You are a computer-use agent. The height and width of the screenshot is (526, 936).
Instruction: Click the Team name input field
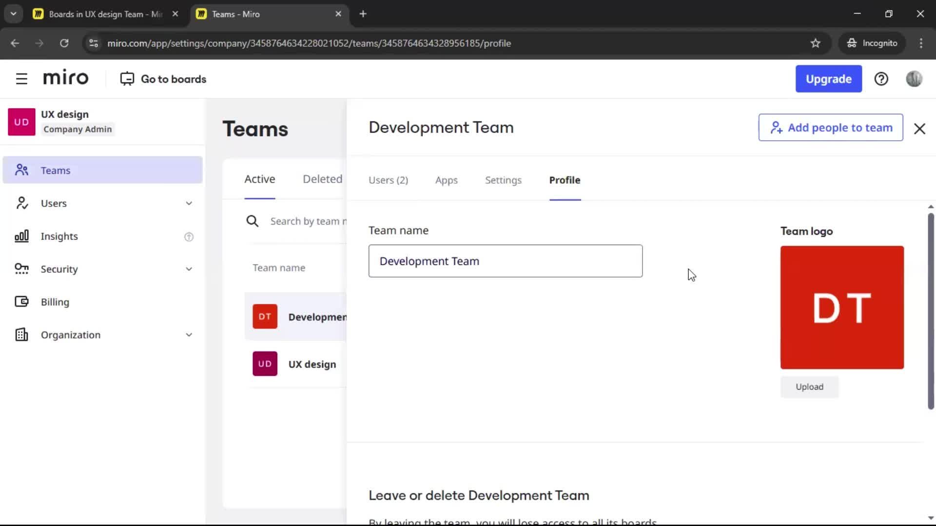click(505, 261)
